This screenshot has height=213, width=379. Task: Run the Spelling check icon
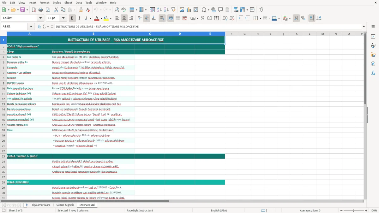point(124,10)
